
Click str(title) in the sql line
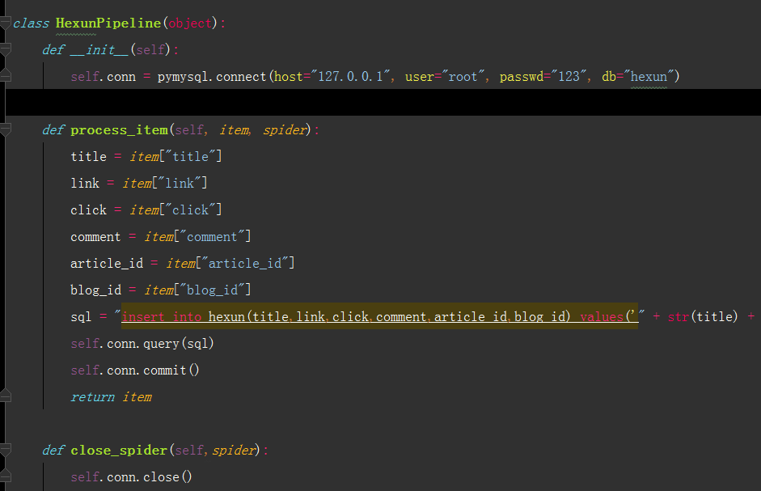point(702,316)
